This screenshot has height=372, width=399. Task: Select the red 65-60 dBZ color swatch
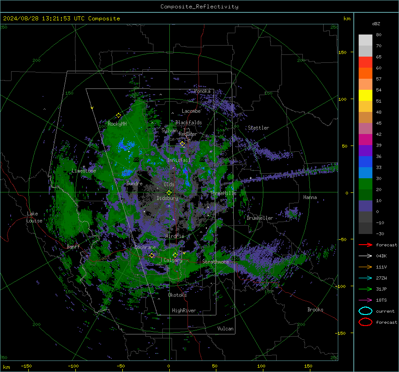[x=365, y=62]
